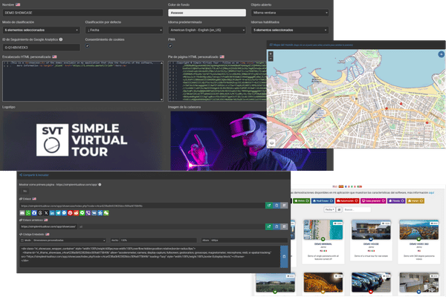Click the editable Enlace amistoso URL suffix field
The image size is (446, 297).
(x=171, y=226)
